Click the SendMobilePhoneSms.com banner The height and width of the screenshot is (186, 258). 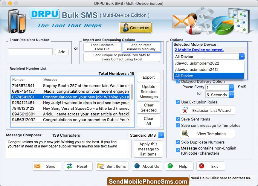[x=148, y=182]
